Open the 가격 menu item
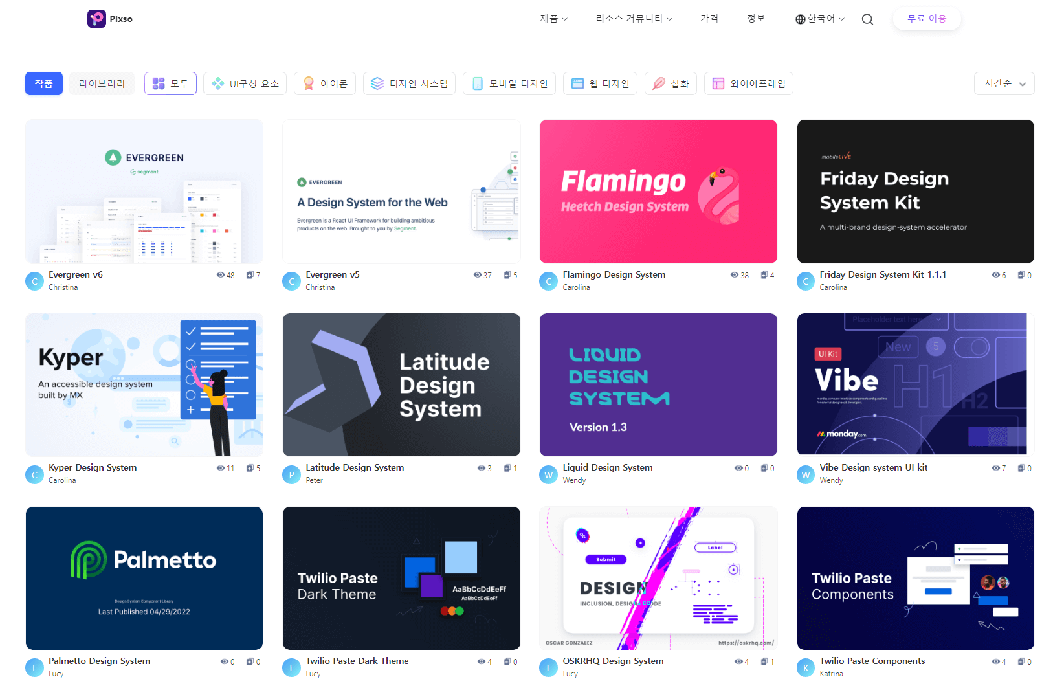 [709, 19]
